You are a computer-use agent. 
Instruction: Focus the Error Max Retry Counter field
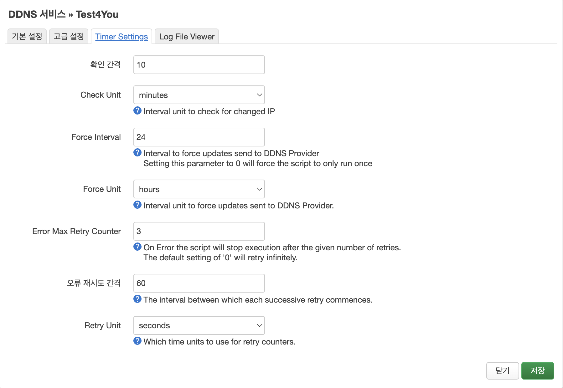pos(199,231)
